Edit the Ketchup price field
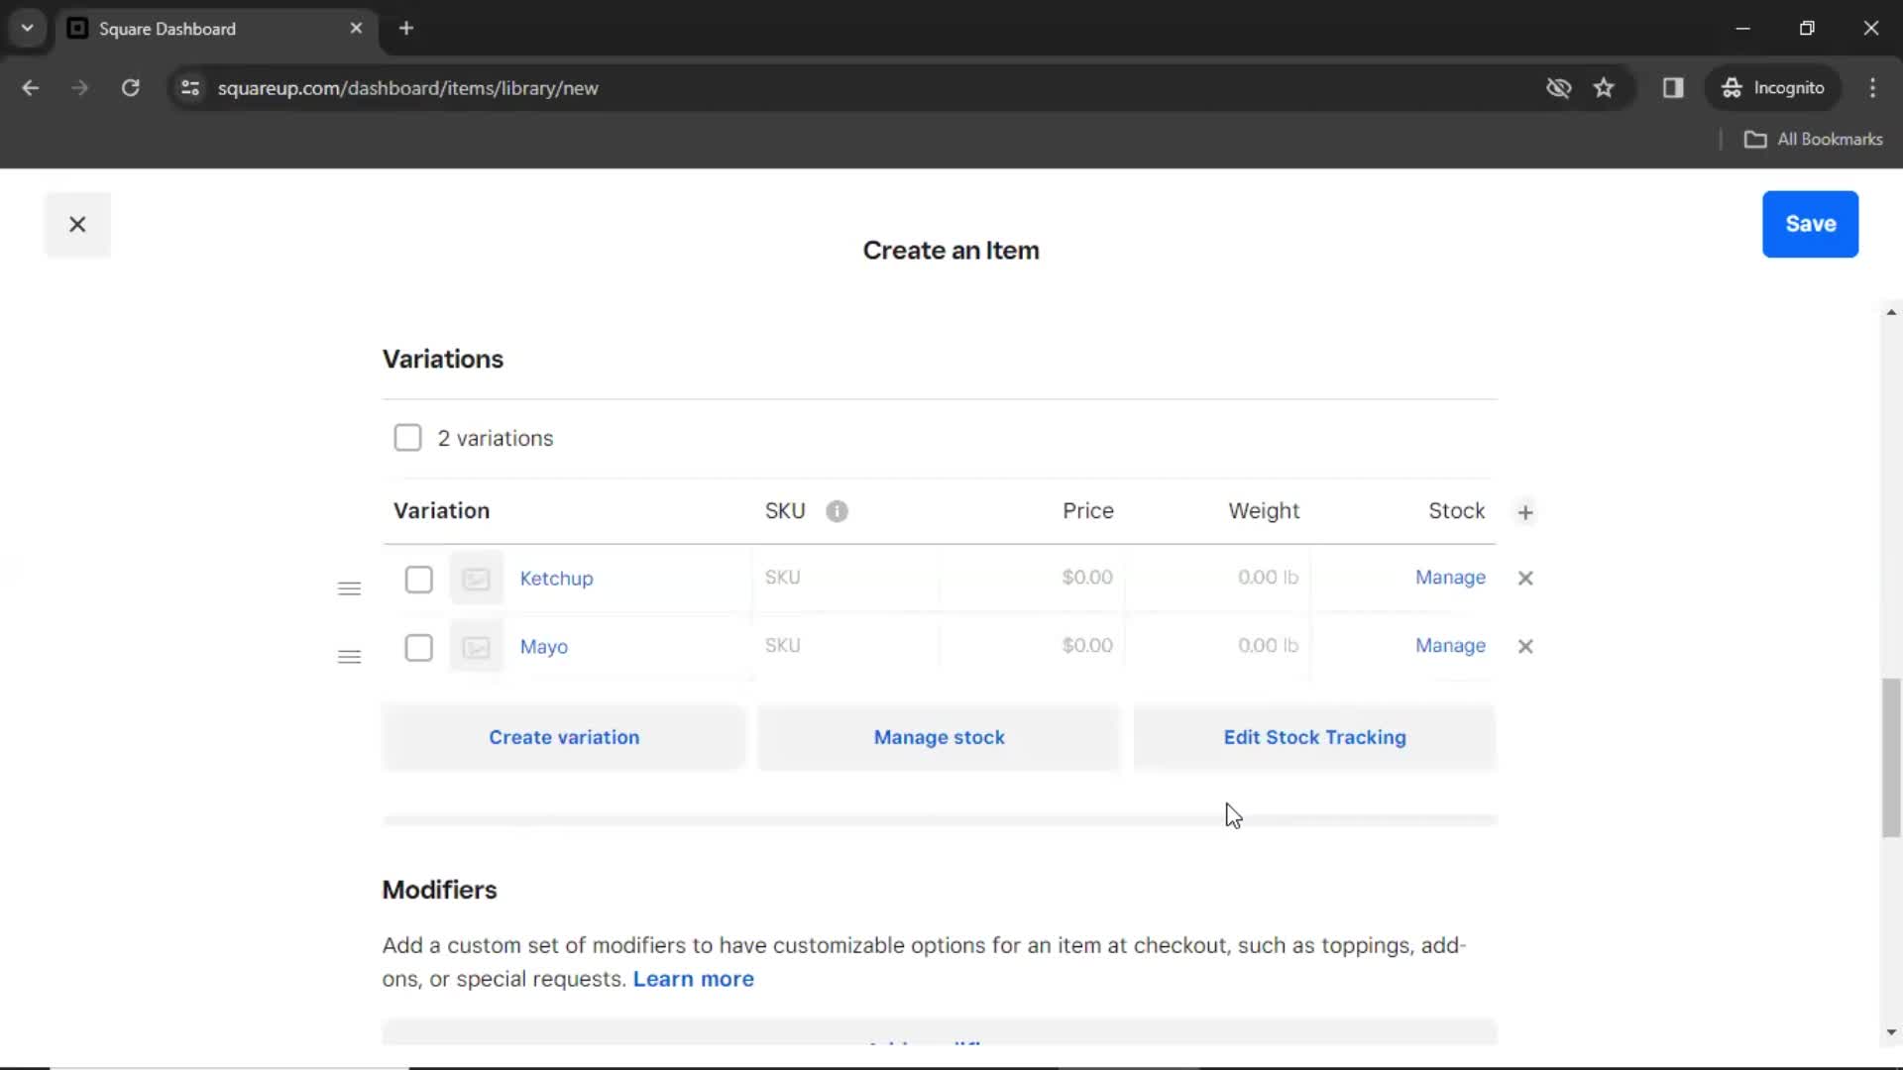 click(1031, 578)
